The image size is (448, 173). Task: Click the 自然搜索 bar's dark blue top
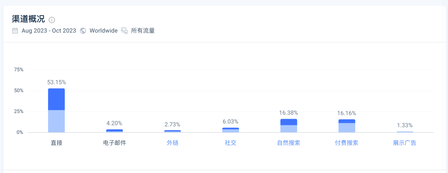click(289, 122)
